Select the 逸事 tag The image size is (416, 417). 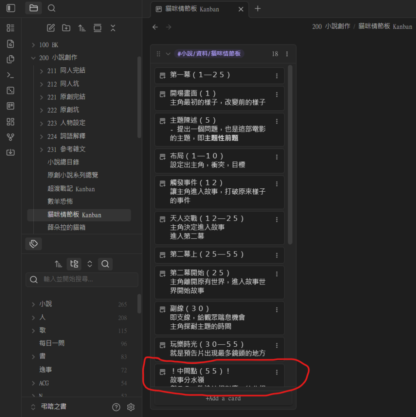45,370
